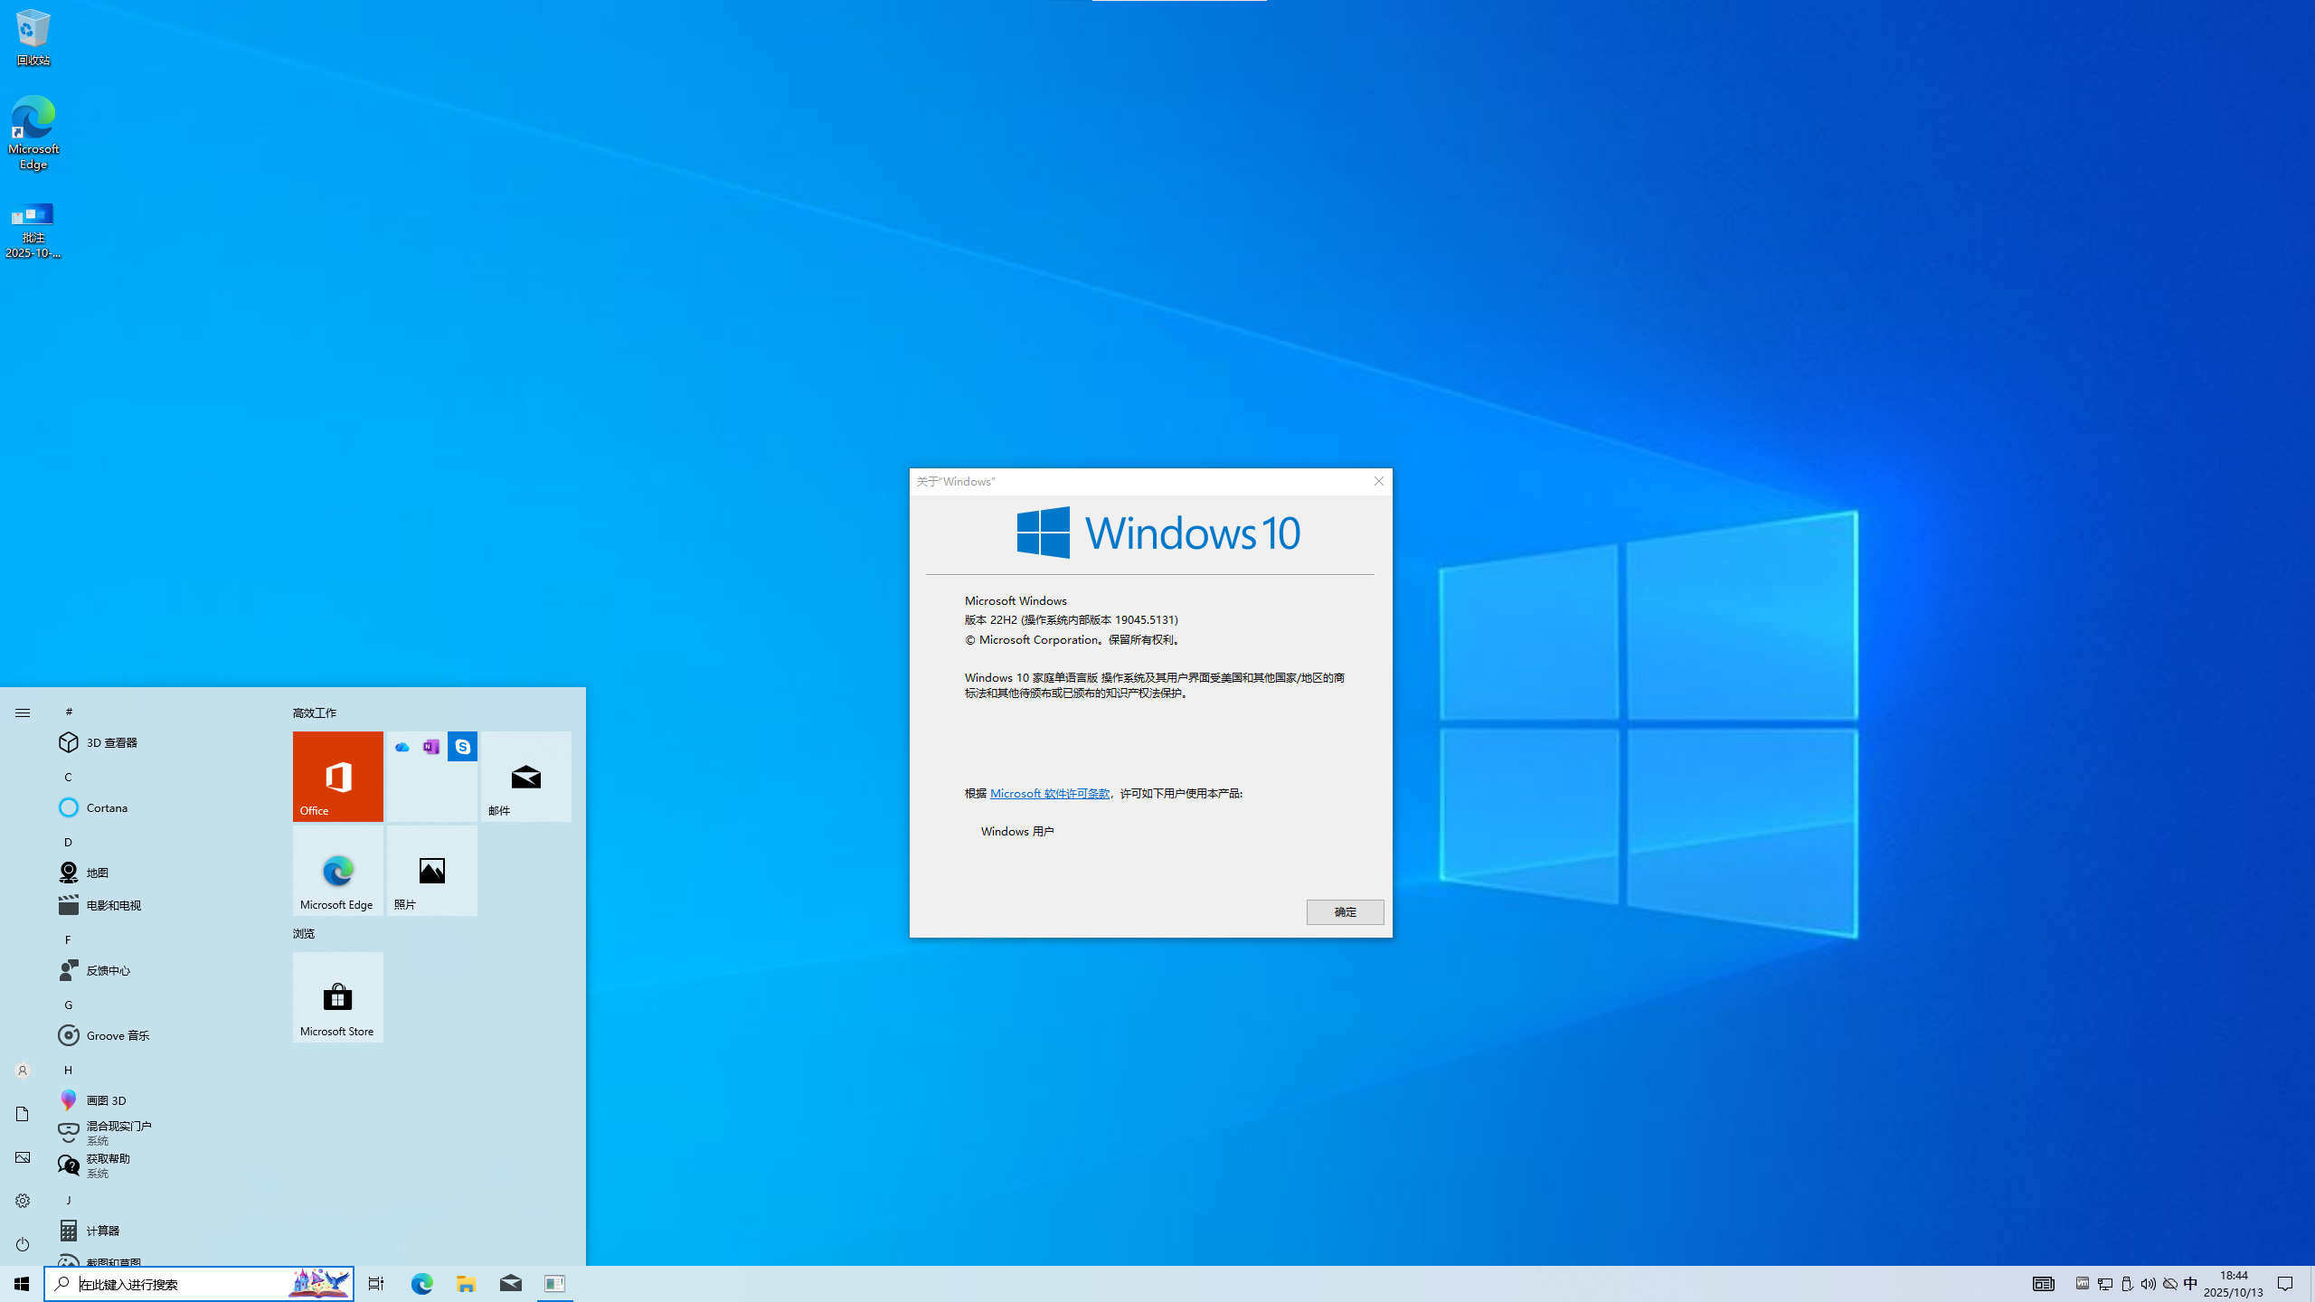
Task: Open the Power options in Start
Action: point(23,1244)
